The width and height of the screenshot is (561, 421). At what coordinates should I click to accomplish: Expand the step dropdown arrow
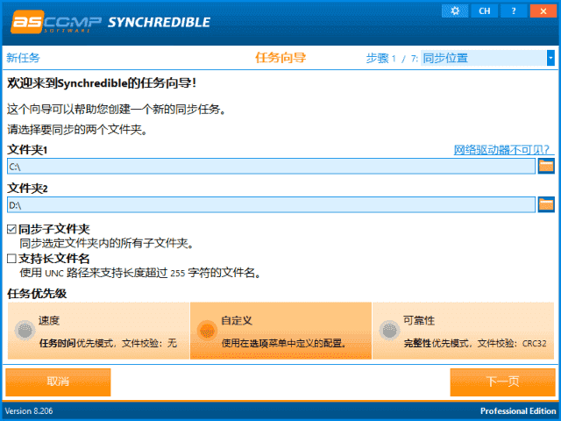(550, 58)
